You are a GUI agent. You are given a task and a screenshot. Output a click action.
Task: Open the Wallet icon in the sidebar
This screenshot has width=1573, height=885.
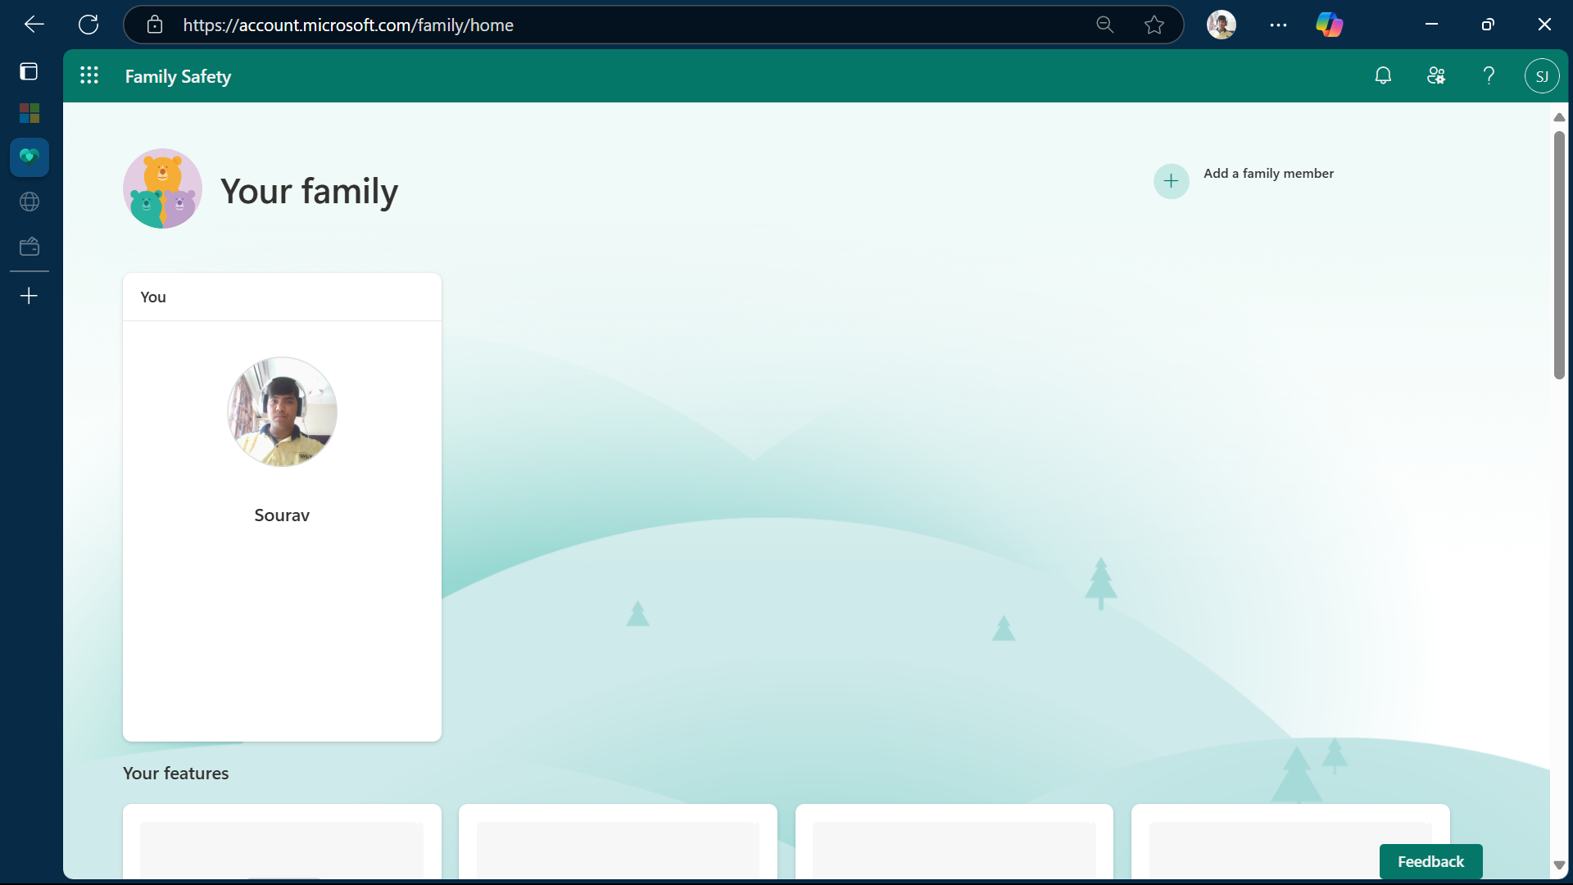[29, 245]
